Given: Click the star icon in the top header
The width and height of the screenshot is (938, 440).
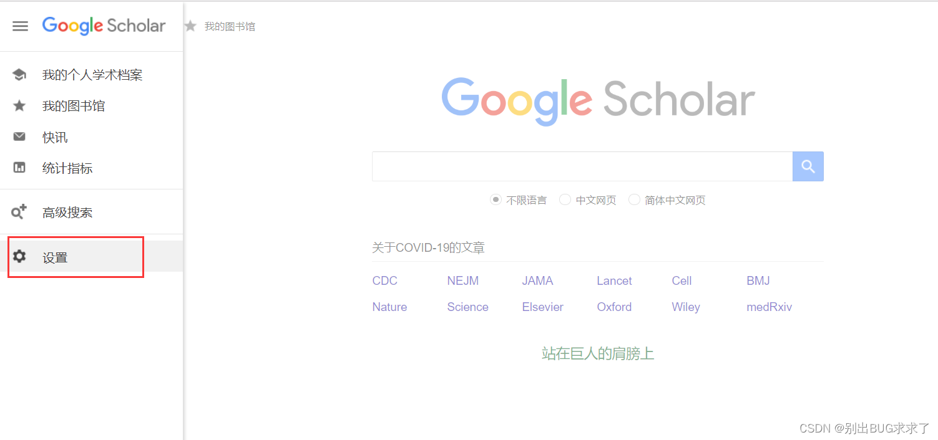Looking at the screenshot, I should point(191,26).
